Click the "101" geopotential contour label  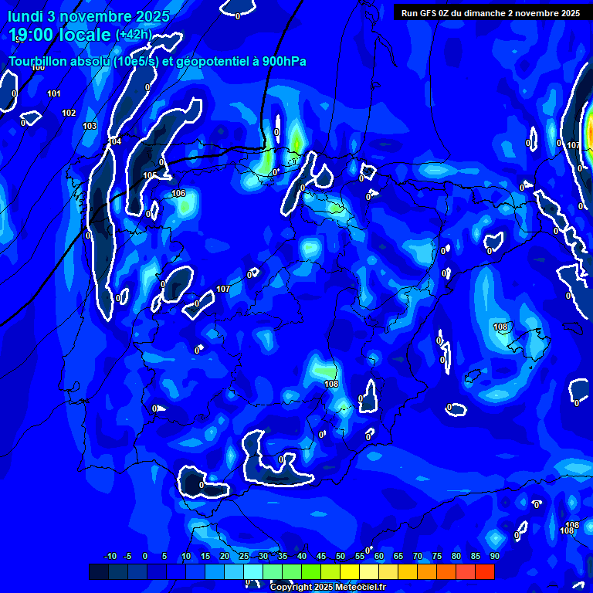(54, 94)
